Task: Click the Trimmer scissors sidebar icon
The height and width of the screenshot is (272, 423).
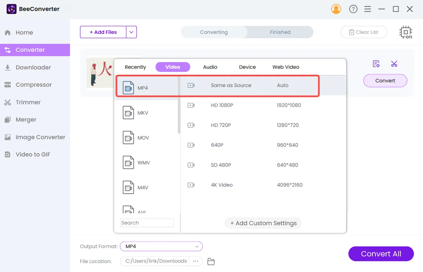Action: click(7, 102)
